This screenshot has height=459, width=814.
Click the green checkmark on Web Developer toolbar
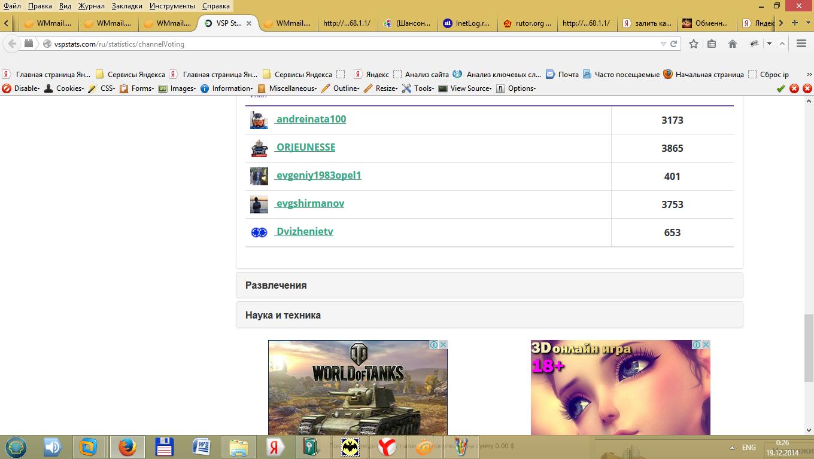[780, 88]
